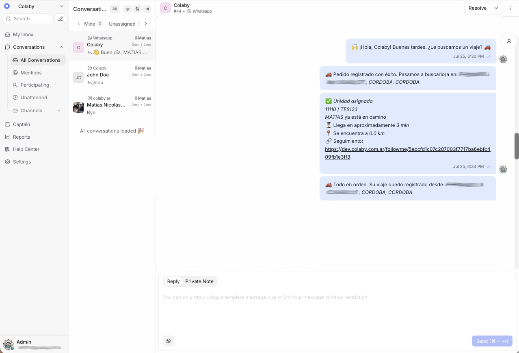The width and height of the screenshot is (519, 353).
Task: Open Admin profile menu at bottom
Action: pos(34,344)
